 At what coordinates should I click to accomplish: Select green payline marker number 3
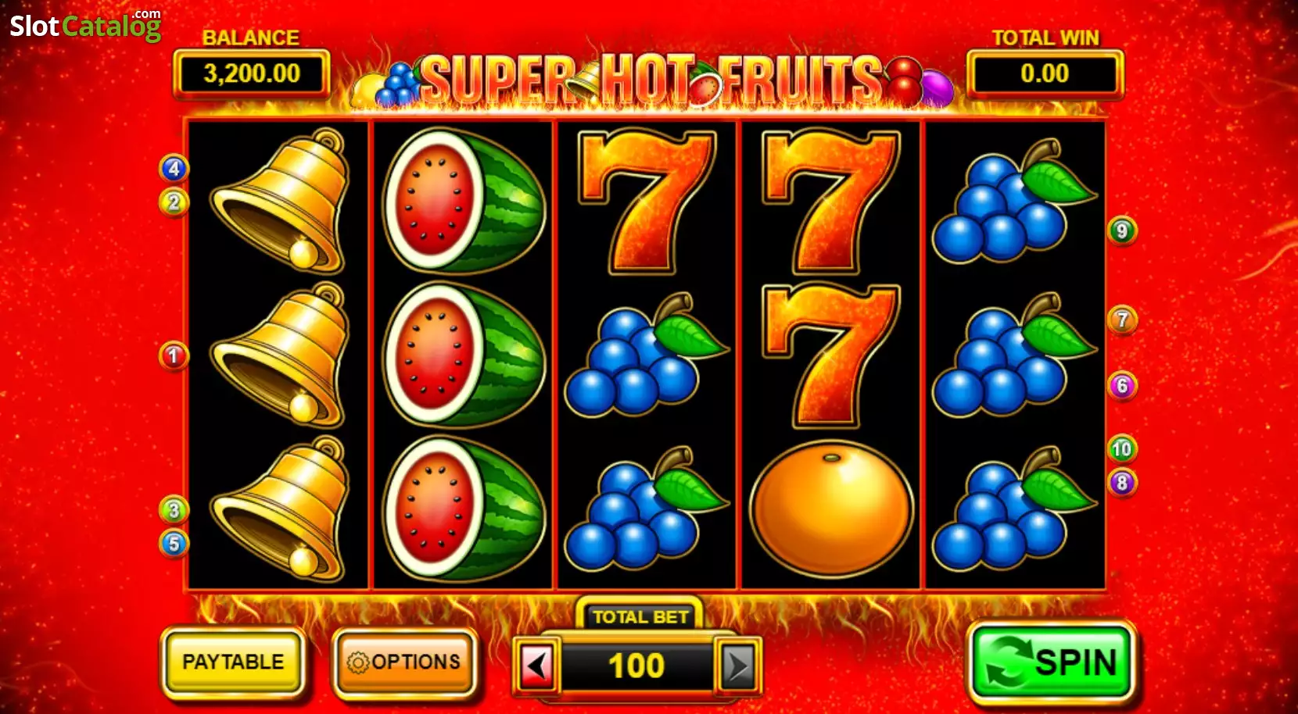(174, 510)
